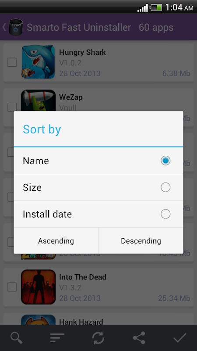Select the Size radio button
The height and width of the screenshot is (351, 197).
(x=165, y=187)
